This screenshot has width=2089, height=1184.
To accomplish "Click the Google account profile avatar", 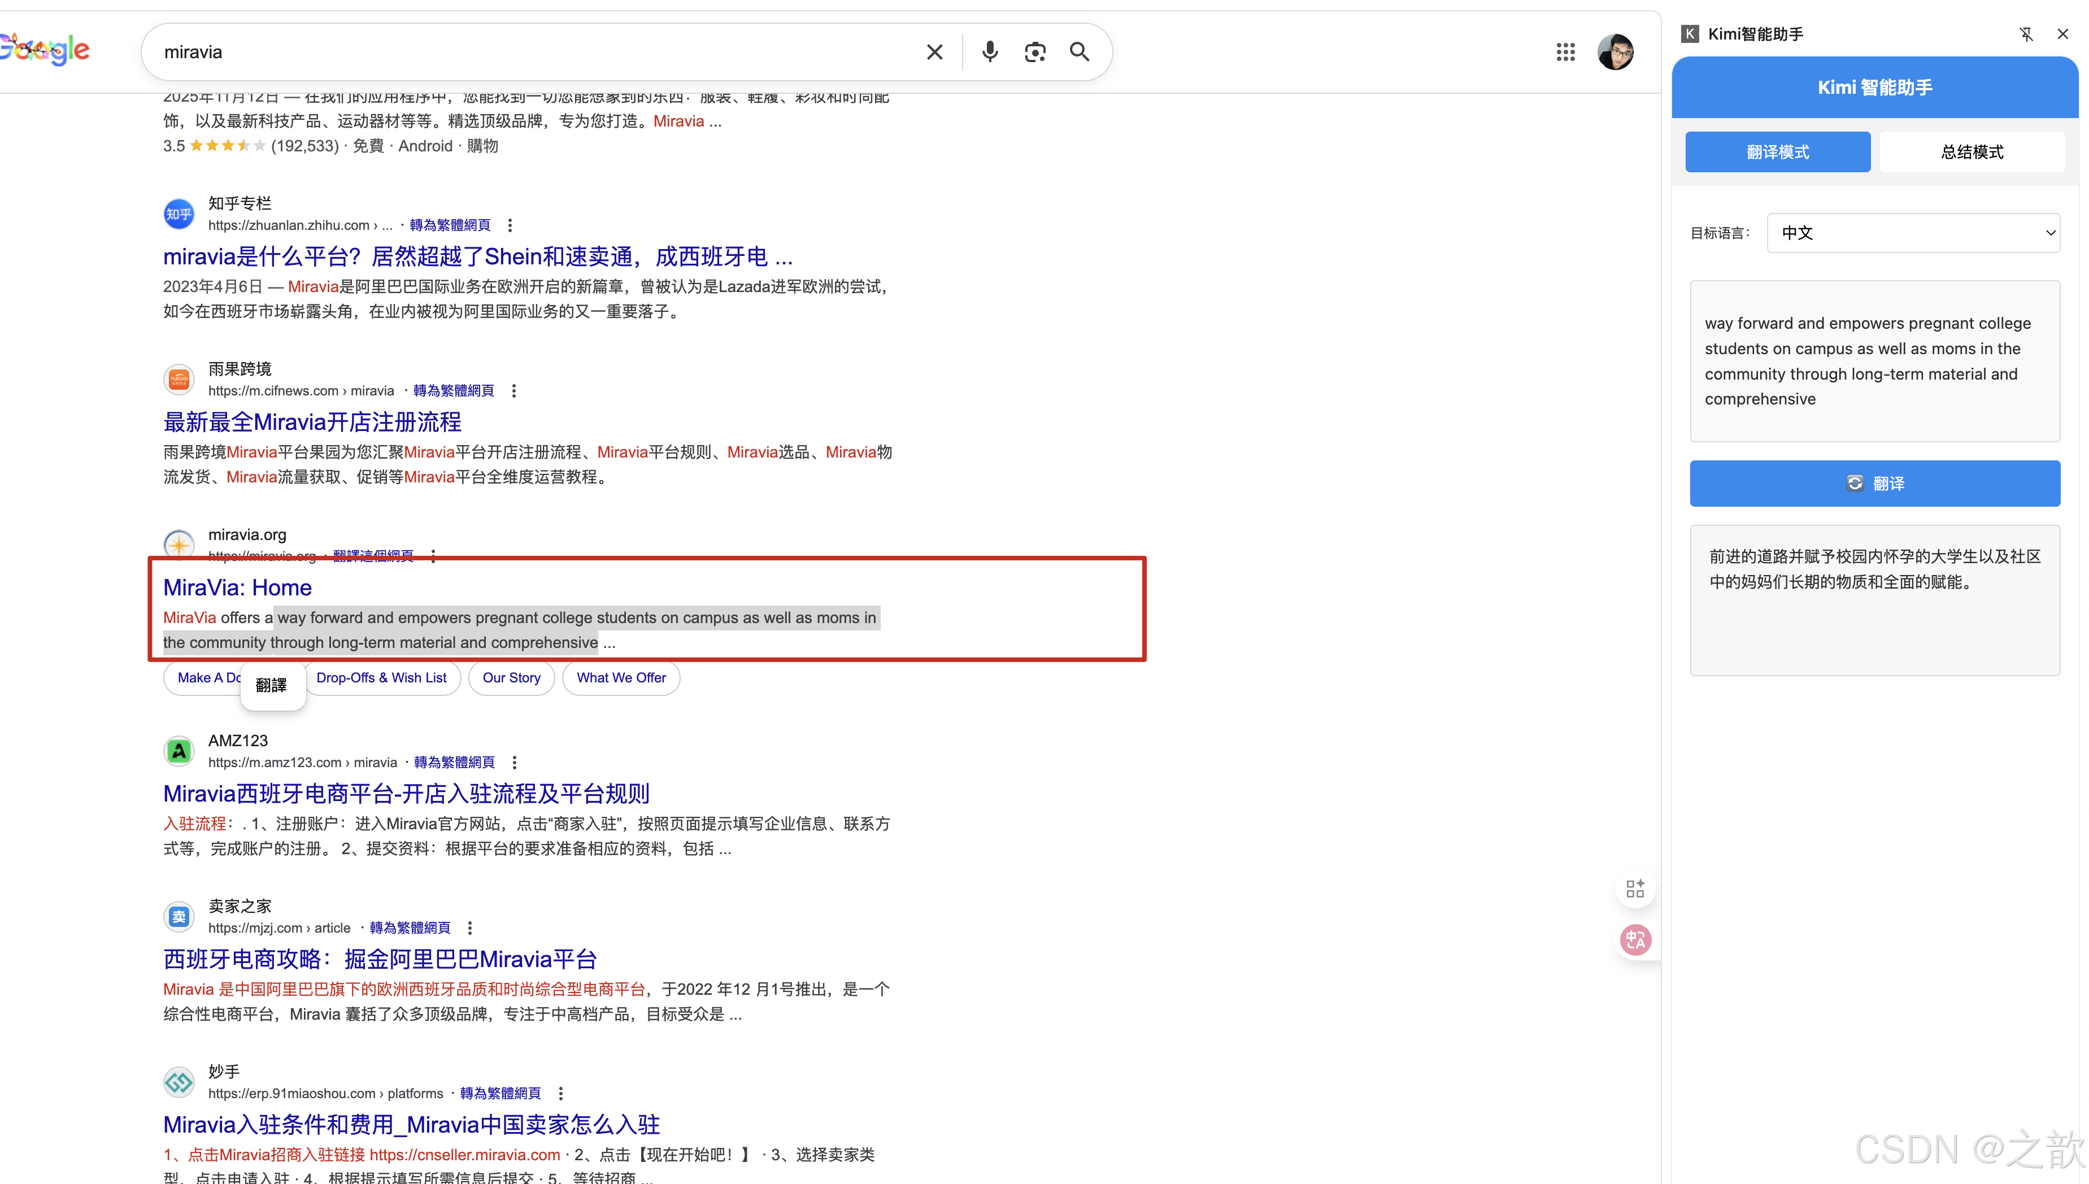I will [1615, 52].
